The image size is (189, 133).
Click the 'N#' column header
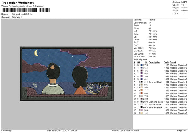139,62
